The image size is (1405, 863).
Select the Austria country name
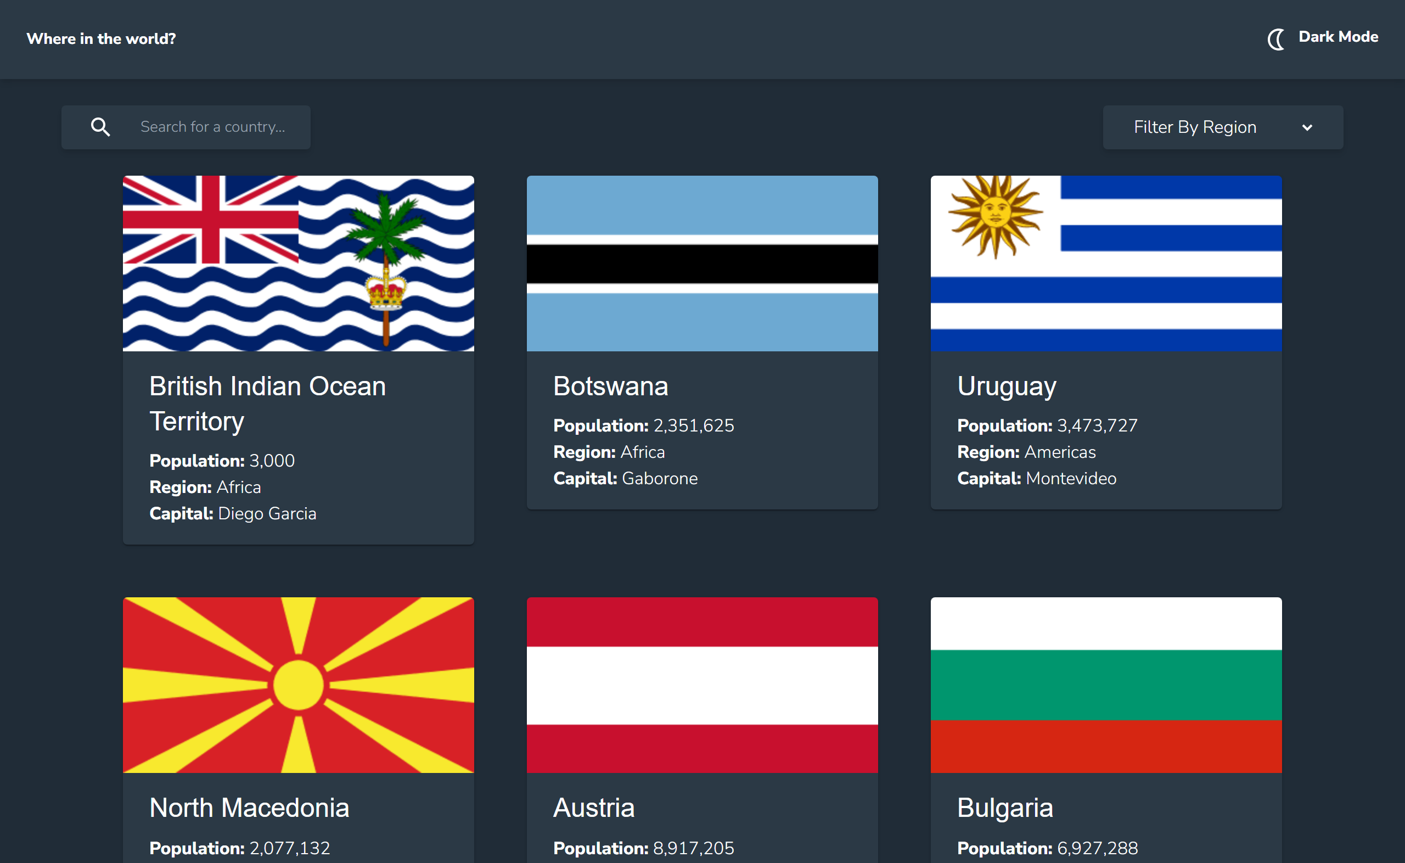pyautogui.click(x=594, y=808)
